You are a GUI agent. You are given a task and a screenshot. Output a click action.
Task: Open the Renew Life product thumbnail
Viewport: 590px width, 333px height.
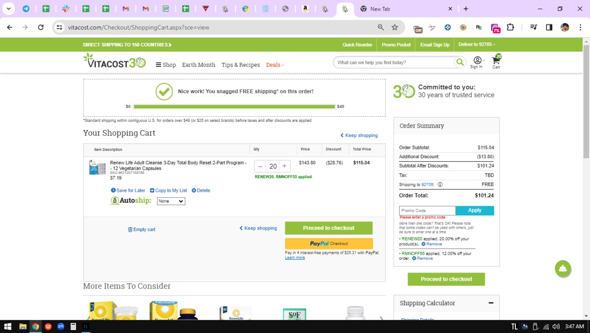coord(97,167)
